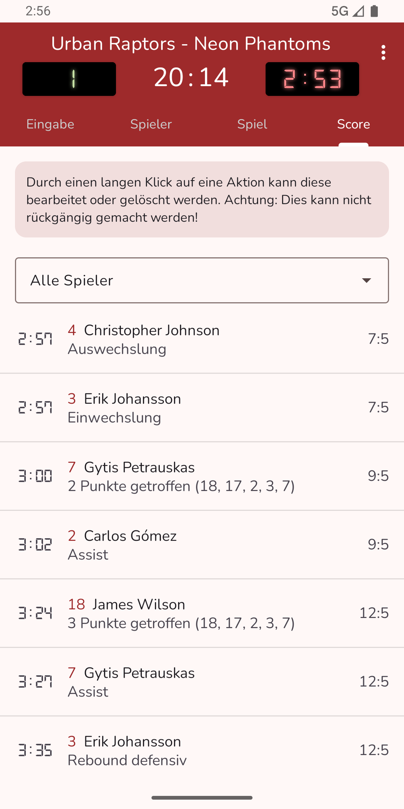Tap Carlos Gómez Assist entry
The width and height of the screenshot is (404, 809).
pos(202,545)
